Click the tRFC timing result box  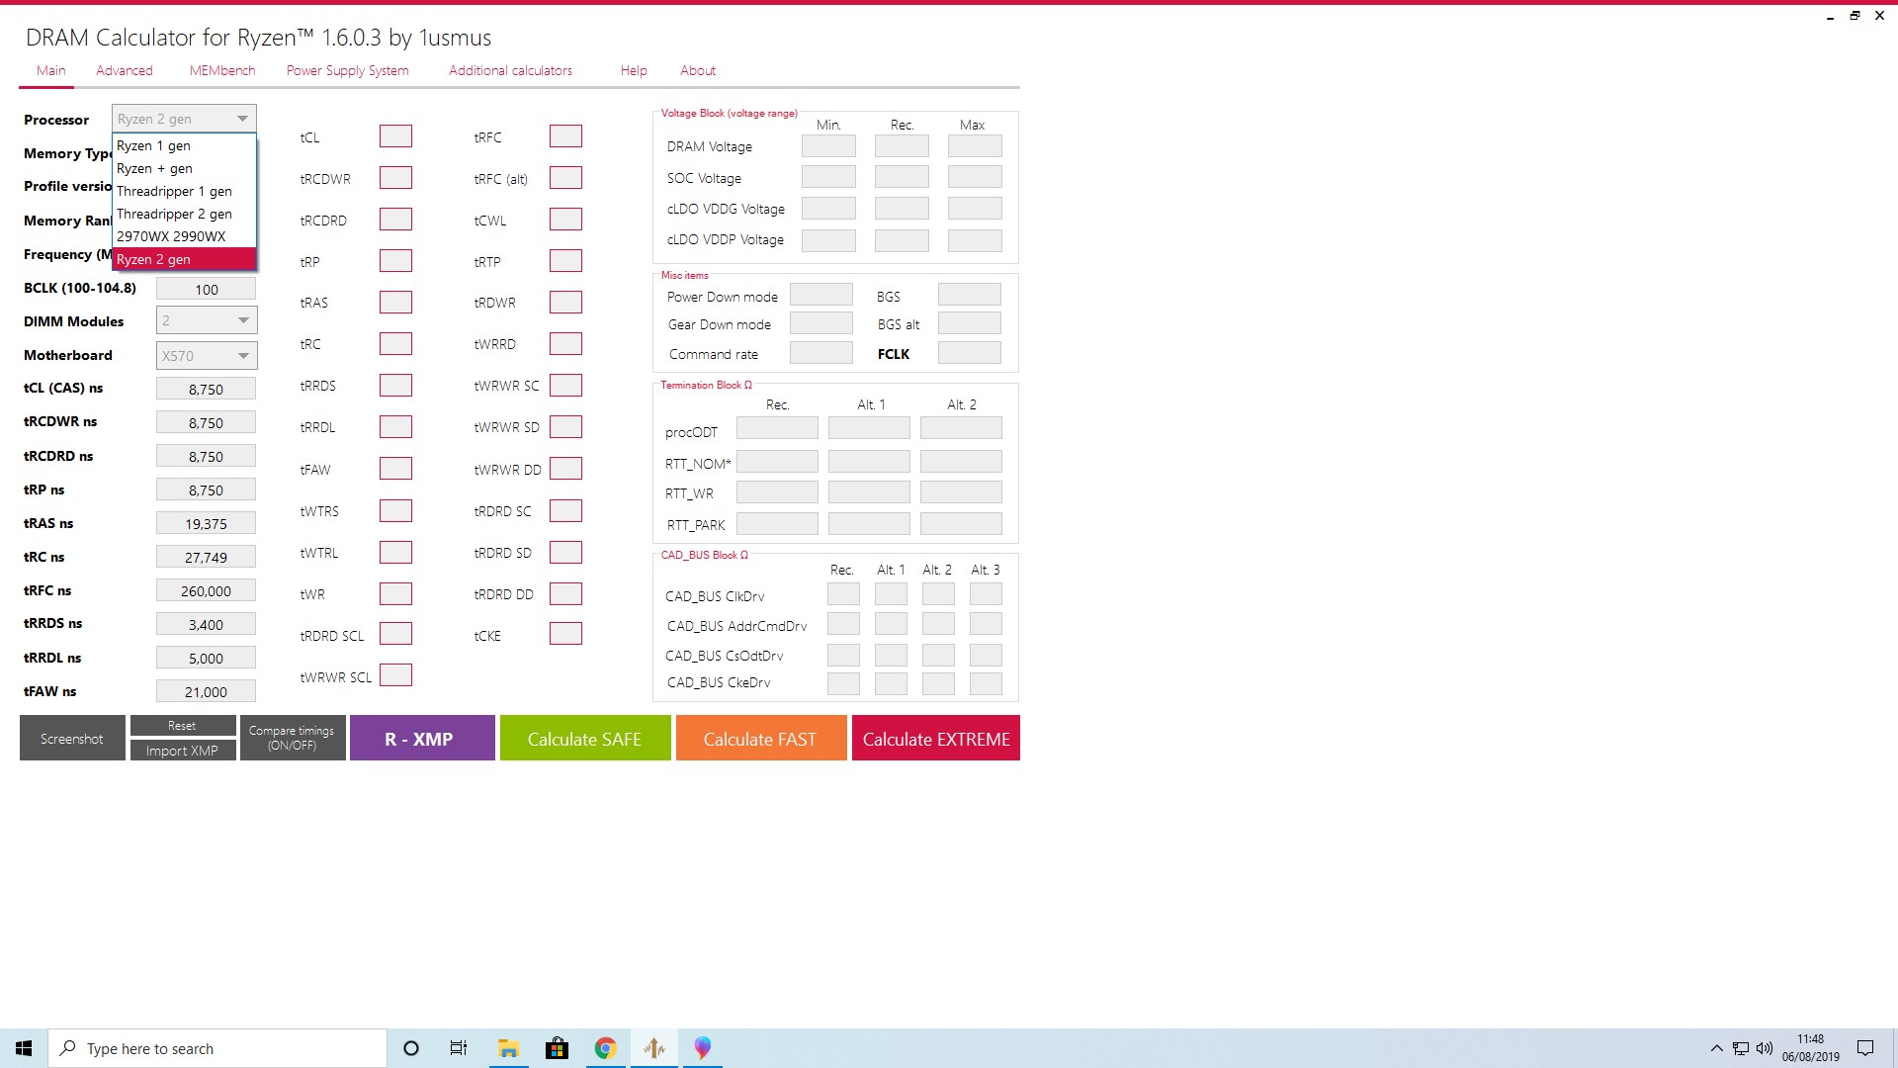565,136
